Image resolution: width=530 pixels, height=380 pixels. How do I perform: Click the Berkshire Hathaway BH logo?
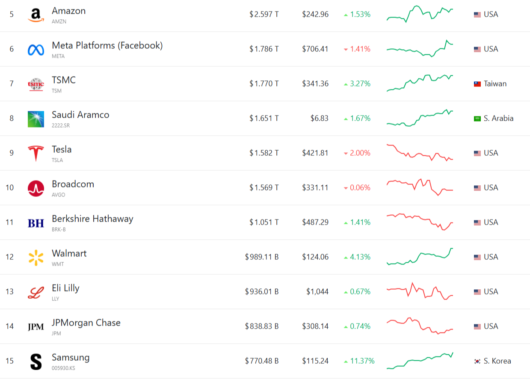click(x=36, y=223)
